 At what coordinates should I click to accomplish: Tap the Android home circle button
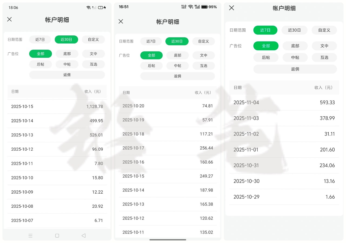coord(57,235)
